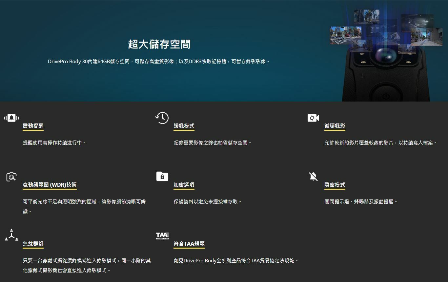Click the text about TAA trade agreement compliance
448x282 pixels.
click(x=236, y=261)
